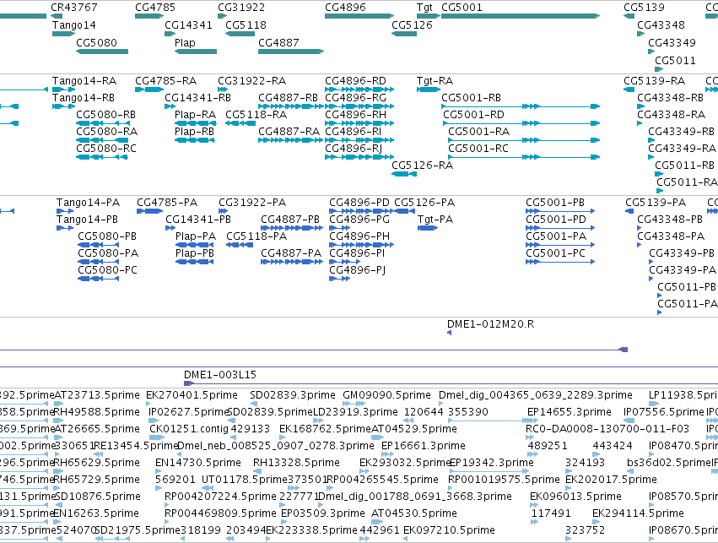The image size is (718, 543).
Task: Select transcript CG14341-RB
Action: pos(197,98)
